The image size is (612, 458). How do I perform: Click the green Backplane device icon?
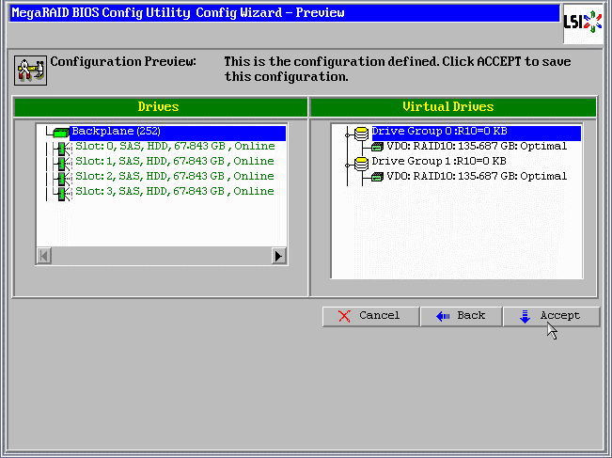60,133
